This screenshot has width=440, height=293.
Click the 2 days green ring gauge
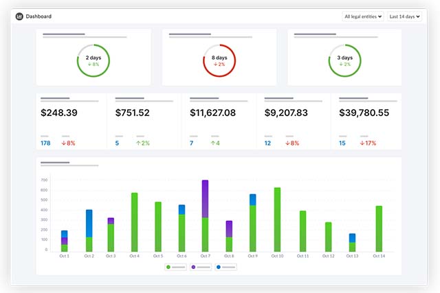93,61
